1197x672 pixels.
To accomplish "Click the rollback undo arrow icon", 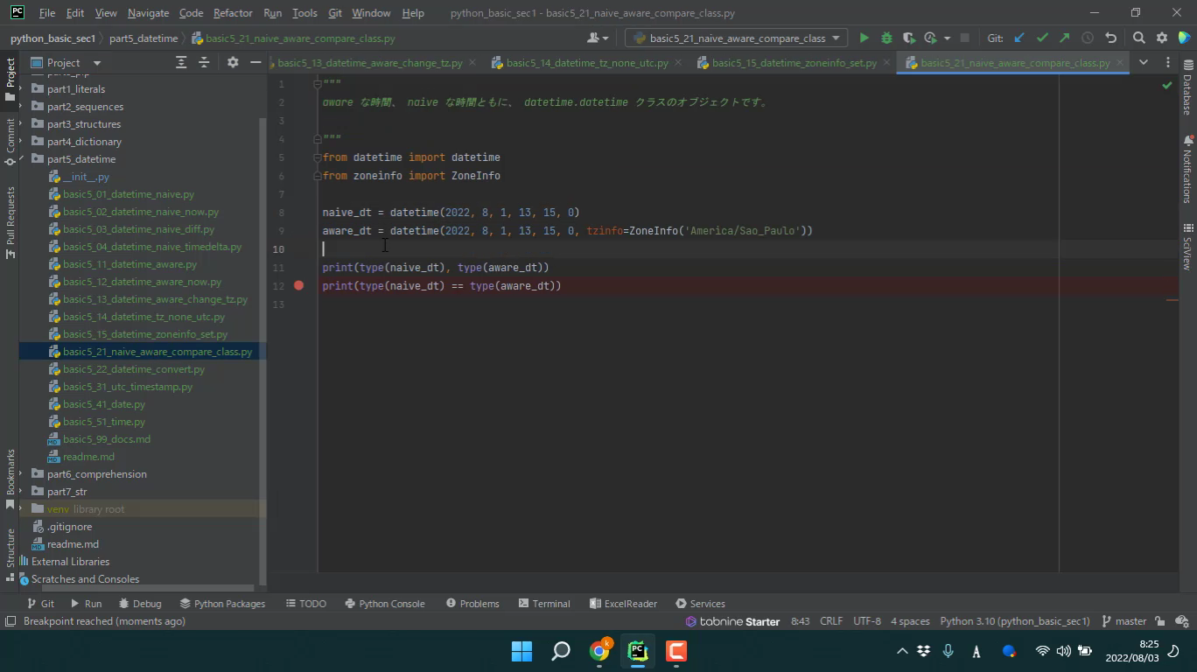I will point(1110,38).
